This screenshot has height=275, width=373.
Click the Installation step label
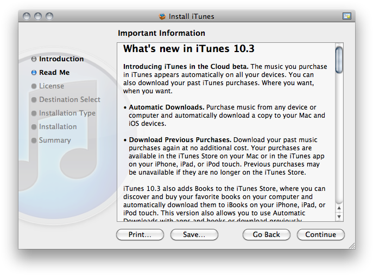click(58, 127)
